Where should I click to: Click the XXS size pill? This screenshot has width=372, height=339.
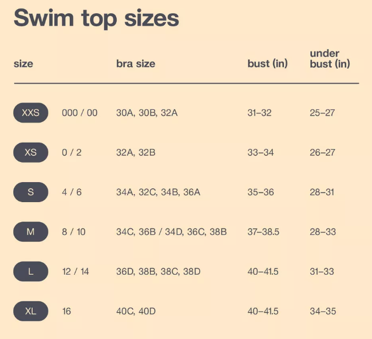click(30, 113)
